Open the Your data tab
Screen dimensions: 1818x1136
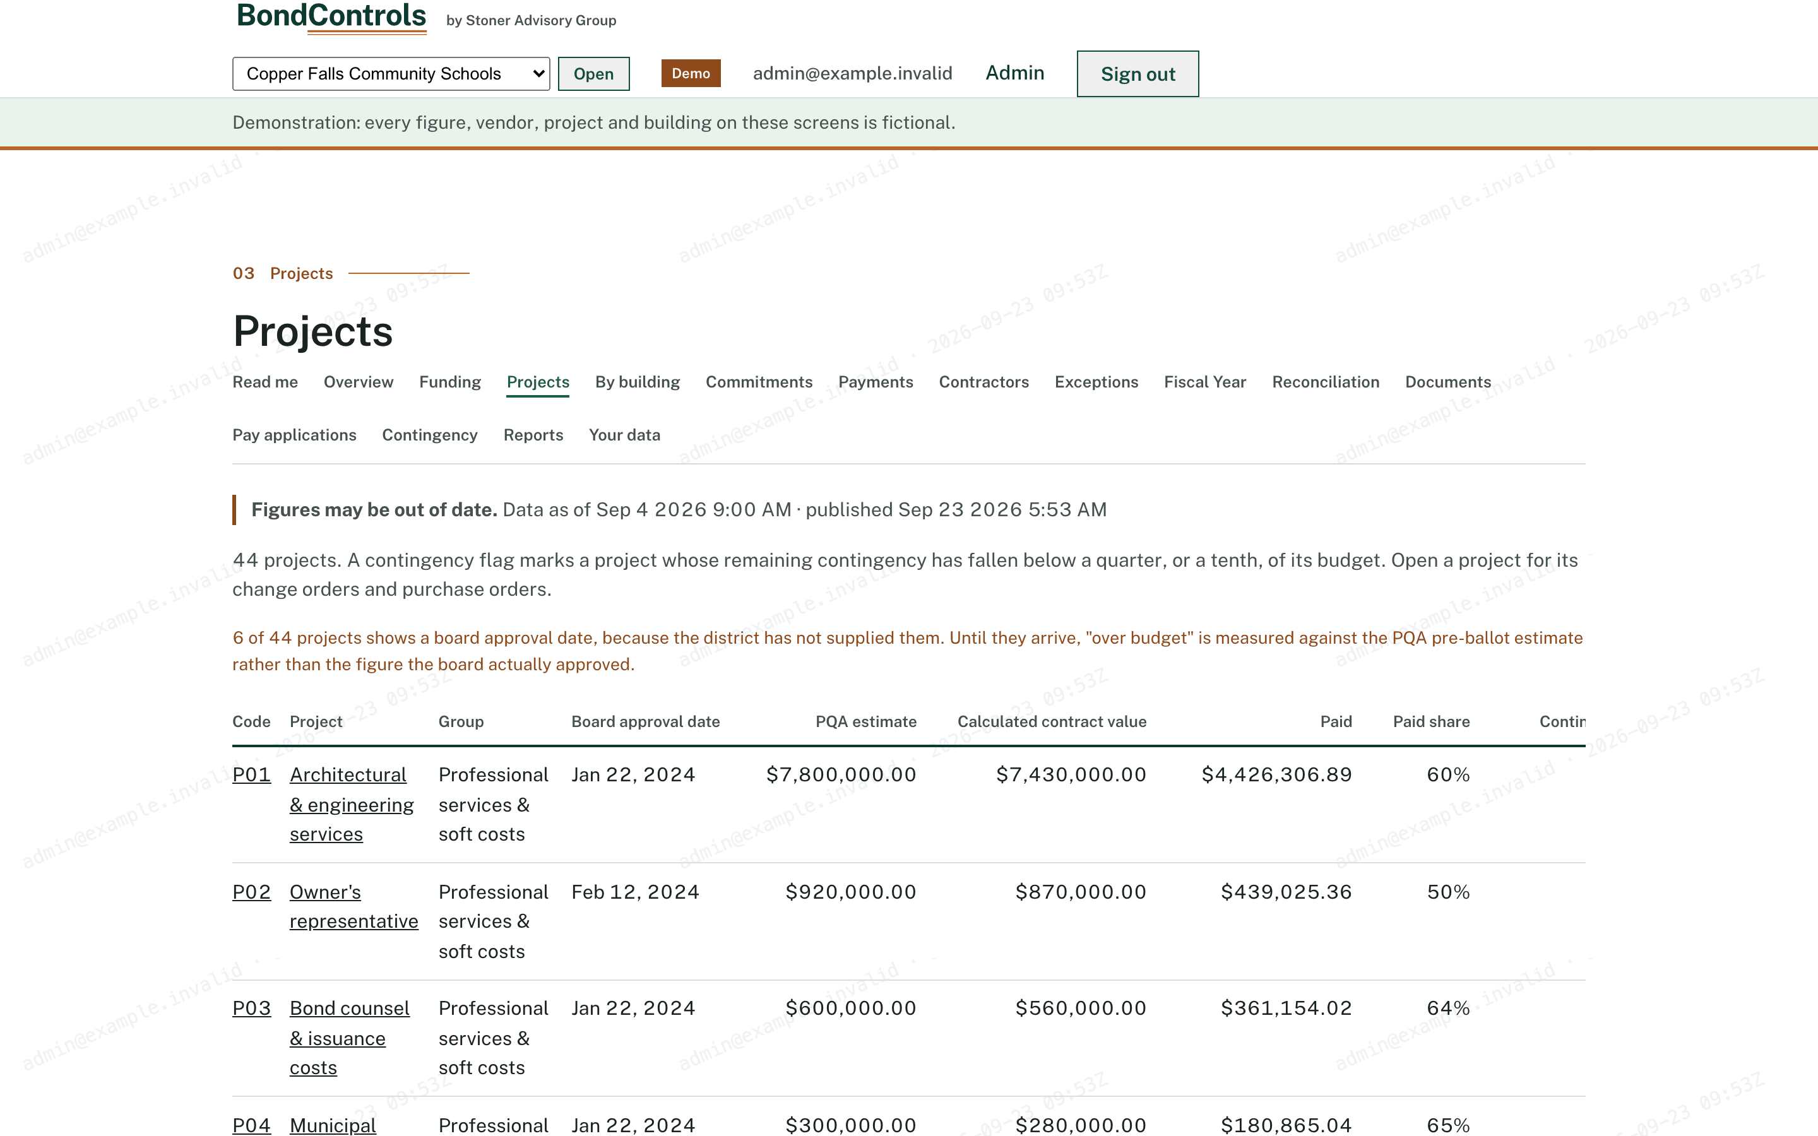pyautogui.click(x=624, y=435)
